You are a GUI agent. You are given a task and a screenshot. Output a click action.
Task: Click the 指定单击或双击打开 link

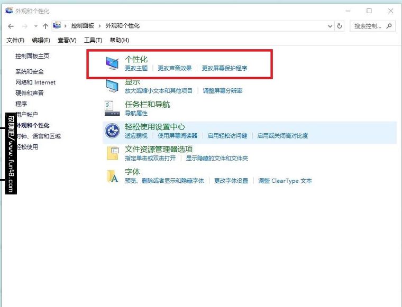click(150, 158)
